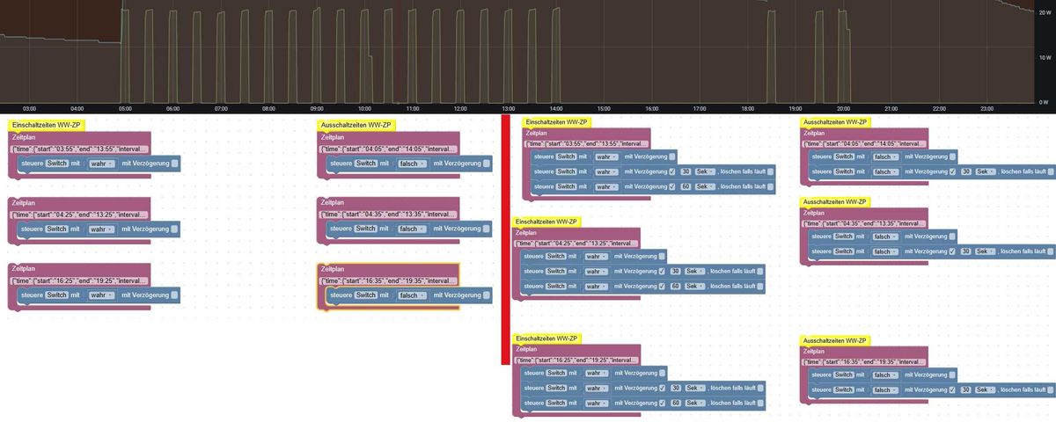Tick the 'mit Verzögerung' checkbox in the 03:55 left Zeitplan
Viewport: 1056px width, 422px height.
point(175,164)
